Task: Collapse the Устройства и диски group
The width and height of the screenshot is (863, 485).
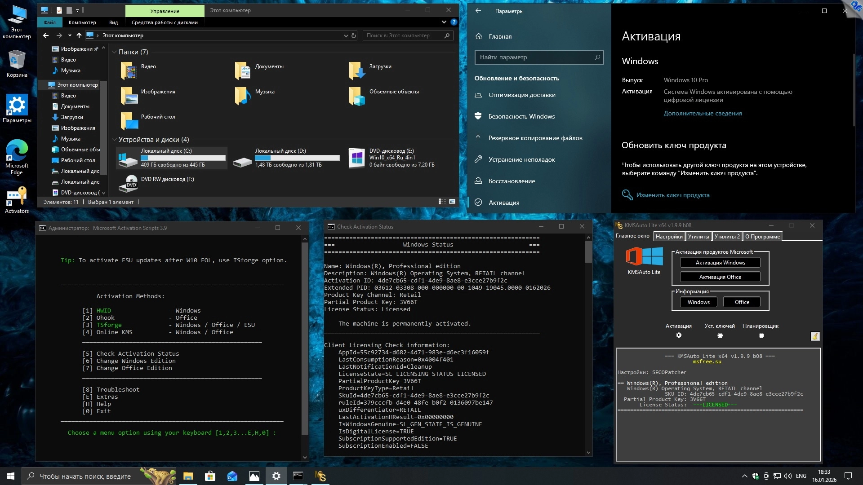Action: coord(114,140)
